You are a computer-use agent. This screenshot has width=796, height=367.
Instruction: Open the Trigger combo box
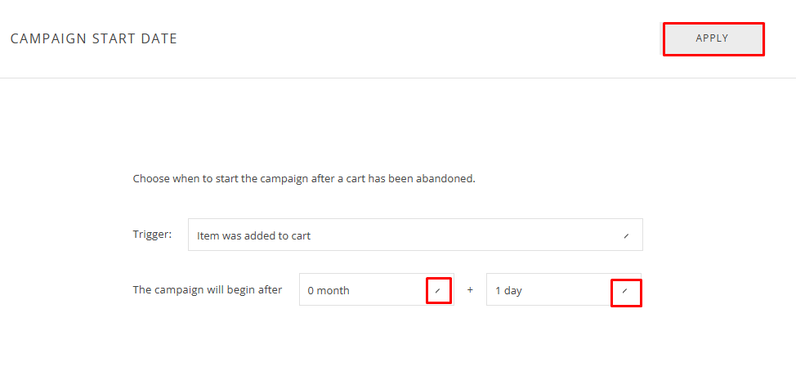(415, 235)
